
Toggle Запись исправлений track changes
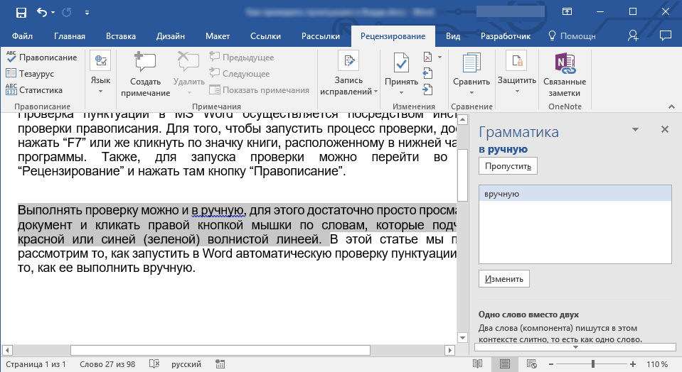pos(348,62)
